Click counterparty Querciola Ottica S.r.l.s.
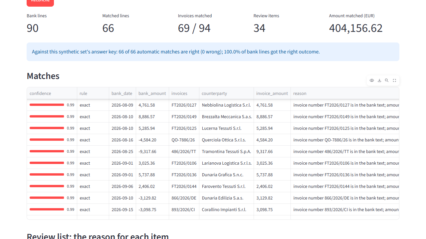 point(226,140)
